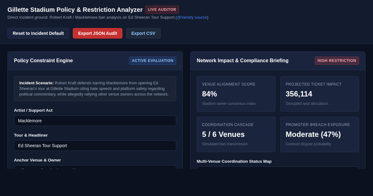The height and width of the screenshot is (196, 373).
Task: Click Network Impact & Compliance Briefing heading
Action: [242, 61]
